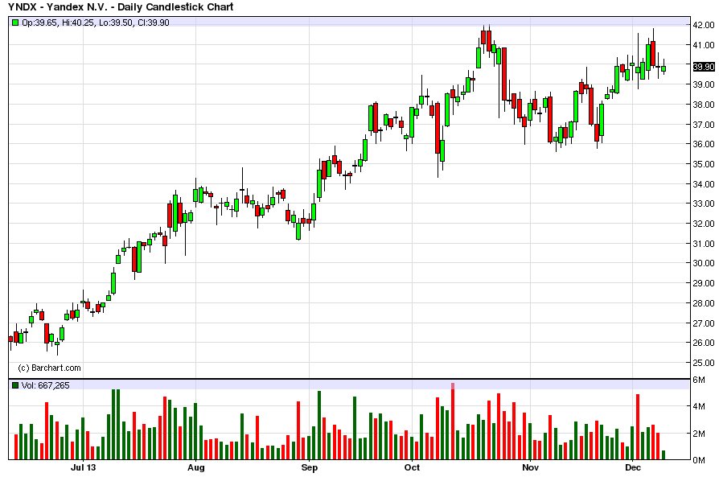Click the 4M volume axis label

pyautogui.click(x=699, y=406)
